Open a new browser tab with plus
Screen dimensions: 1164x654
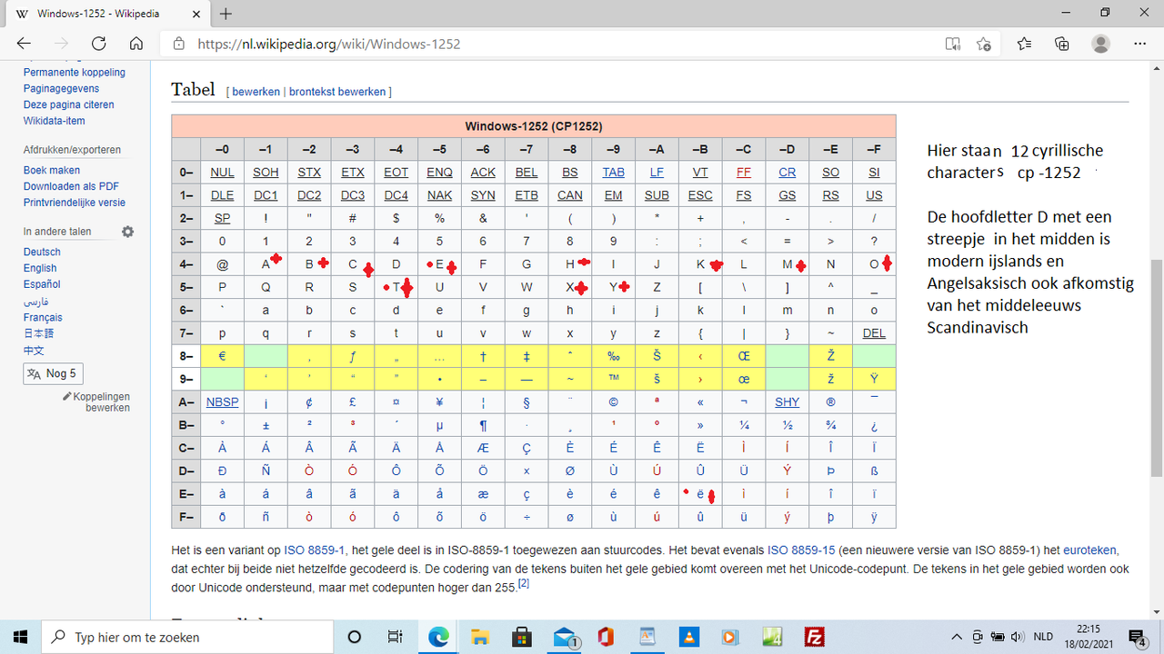point(226,14)
